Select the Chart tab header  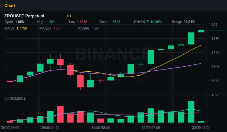tap(10, 5)
